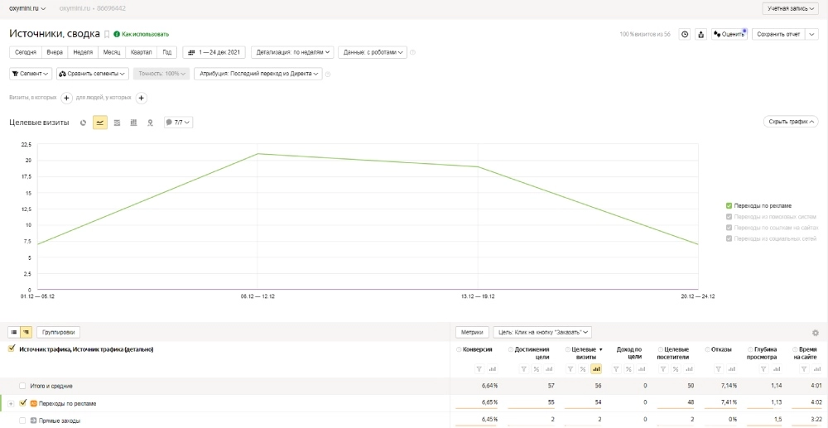Filter by the Конверсия column
The image size is (828, 428).
[479, 369]
